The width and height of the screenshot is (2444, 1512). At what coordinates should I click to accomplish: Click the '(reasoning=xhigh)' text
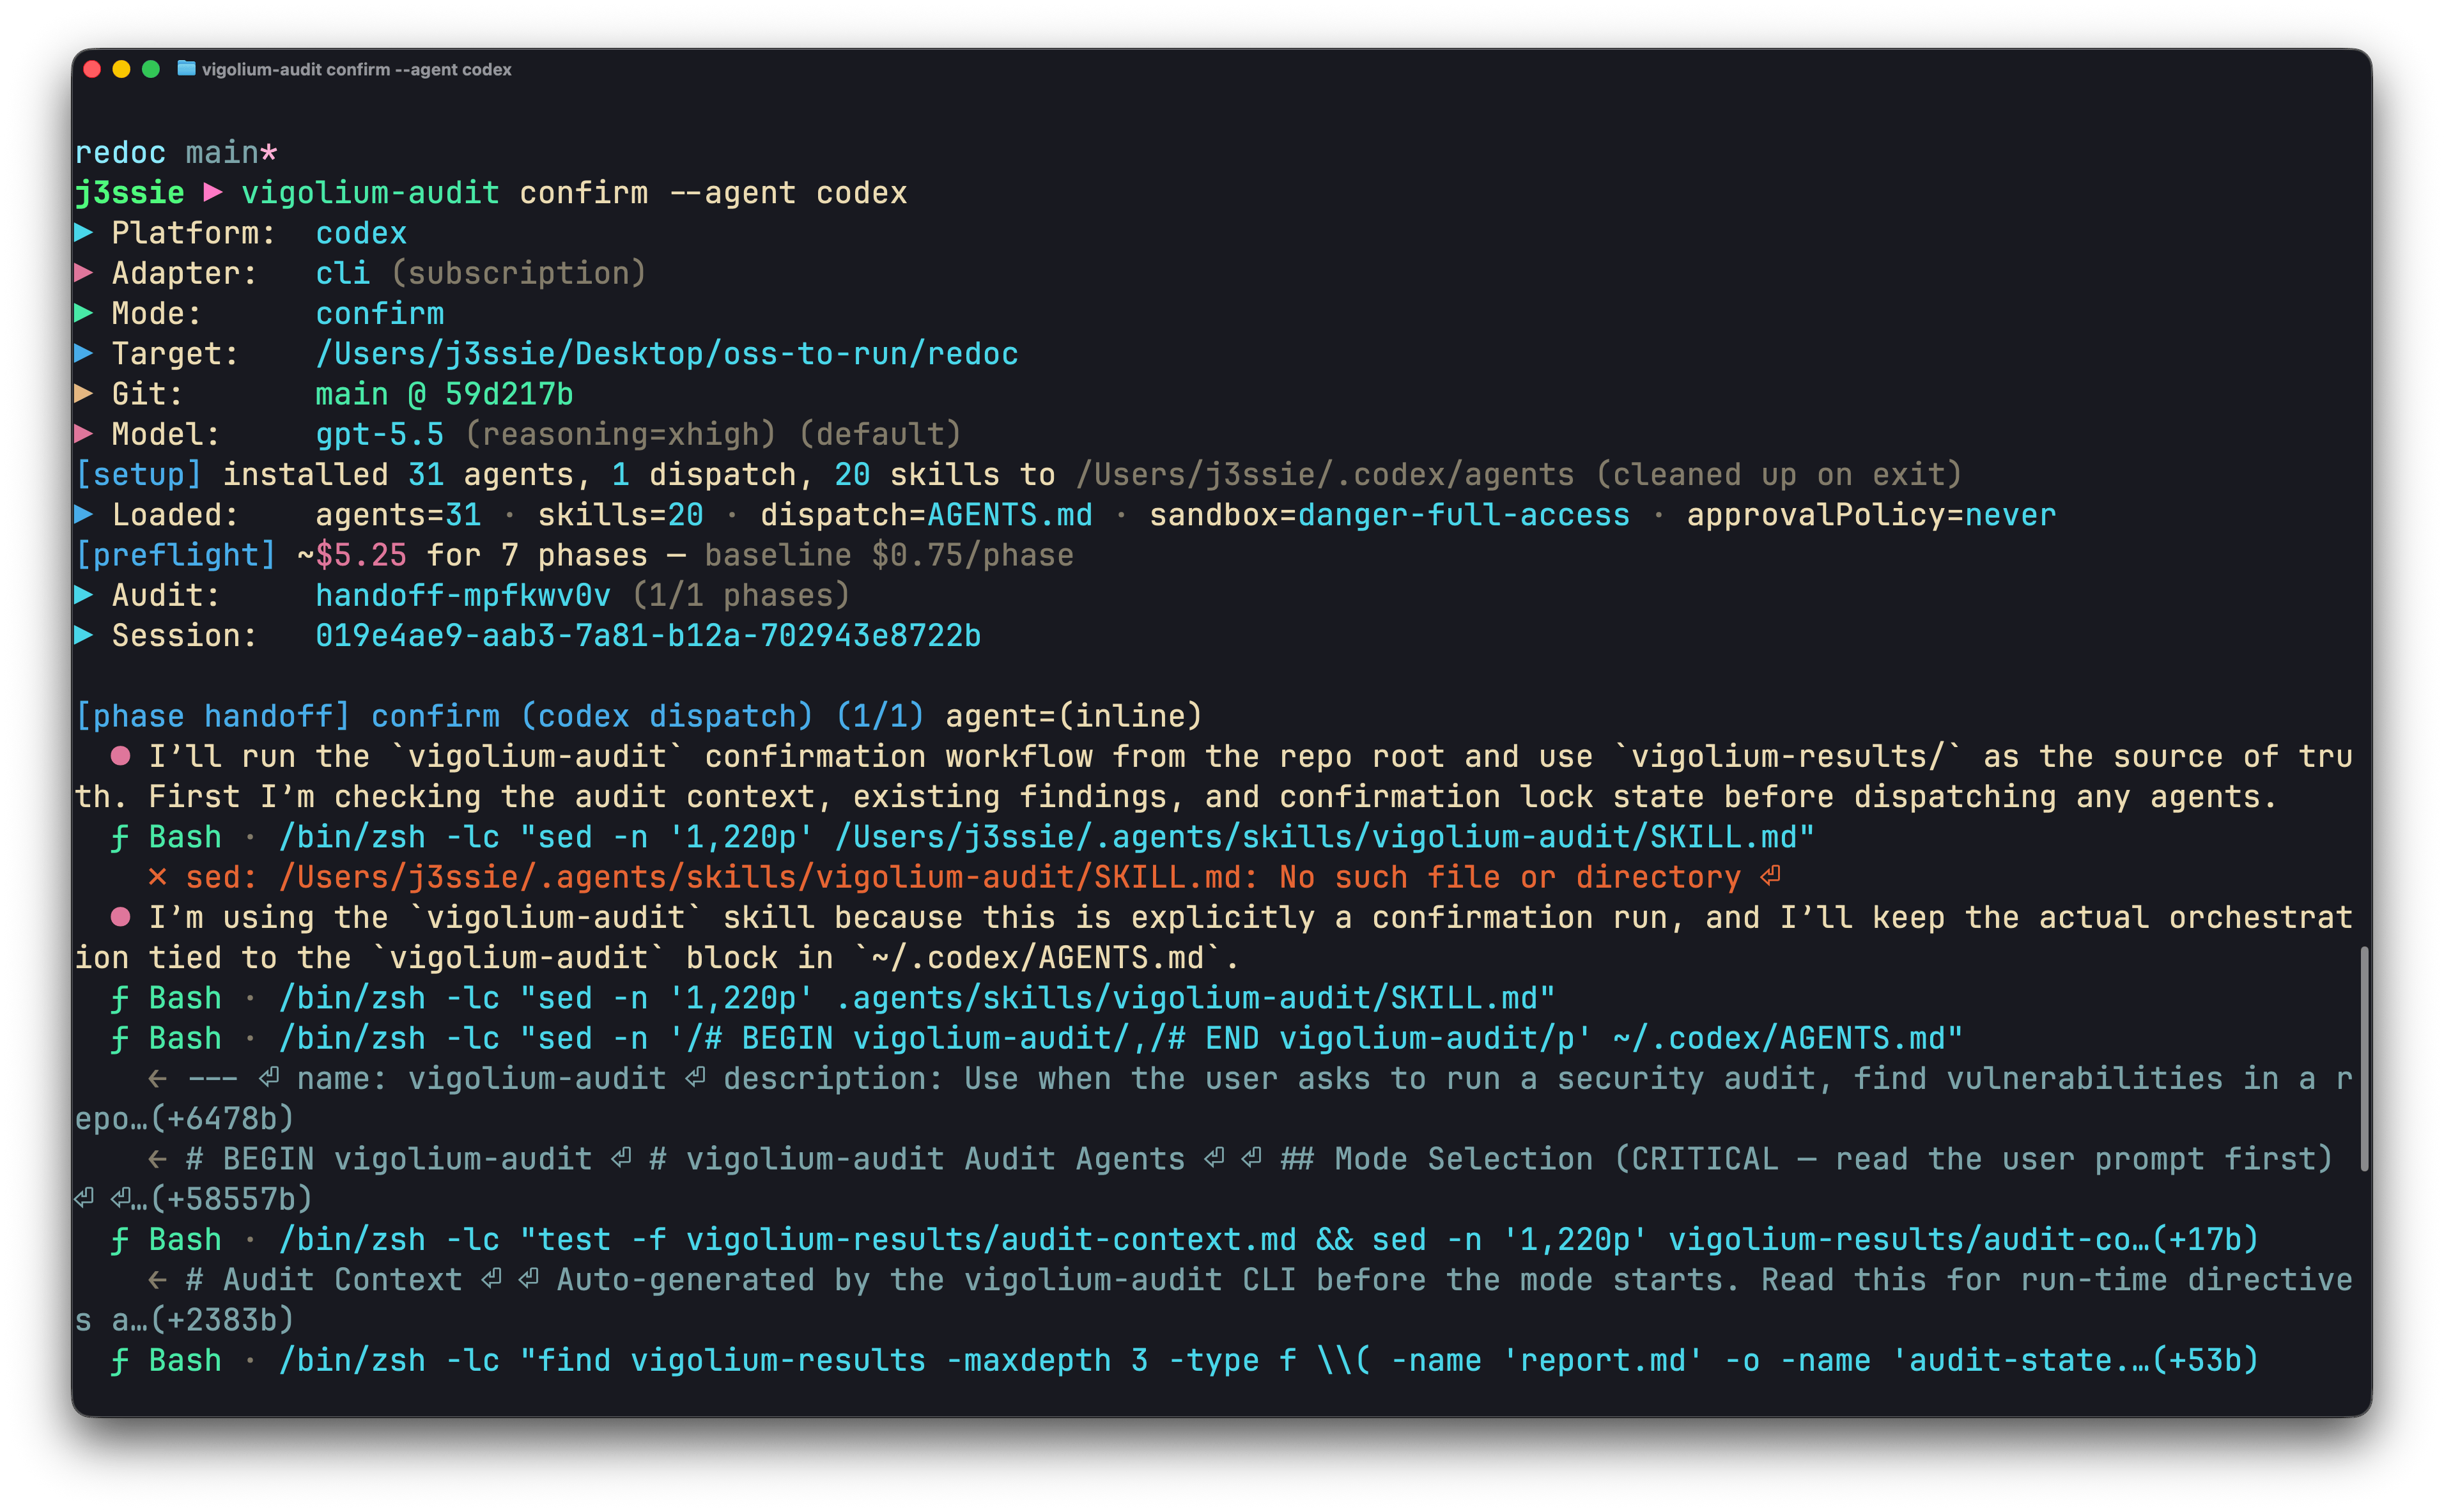(x=620, y=434)
